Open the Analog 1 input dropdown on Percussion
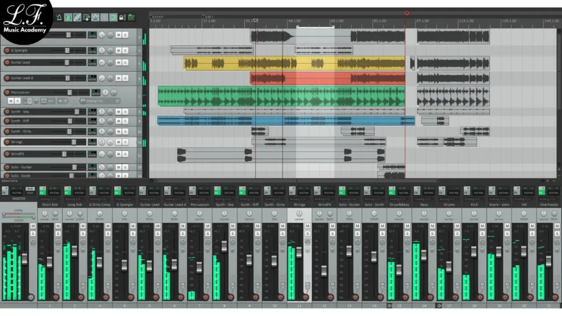The height and width of the screenshot is (316, 562). tap(117, 101)
